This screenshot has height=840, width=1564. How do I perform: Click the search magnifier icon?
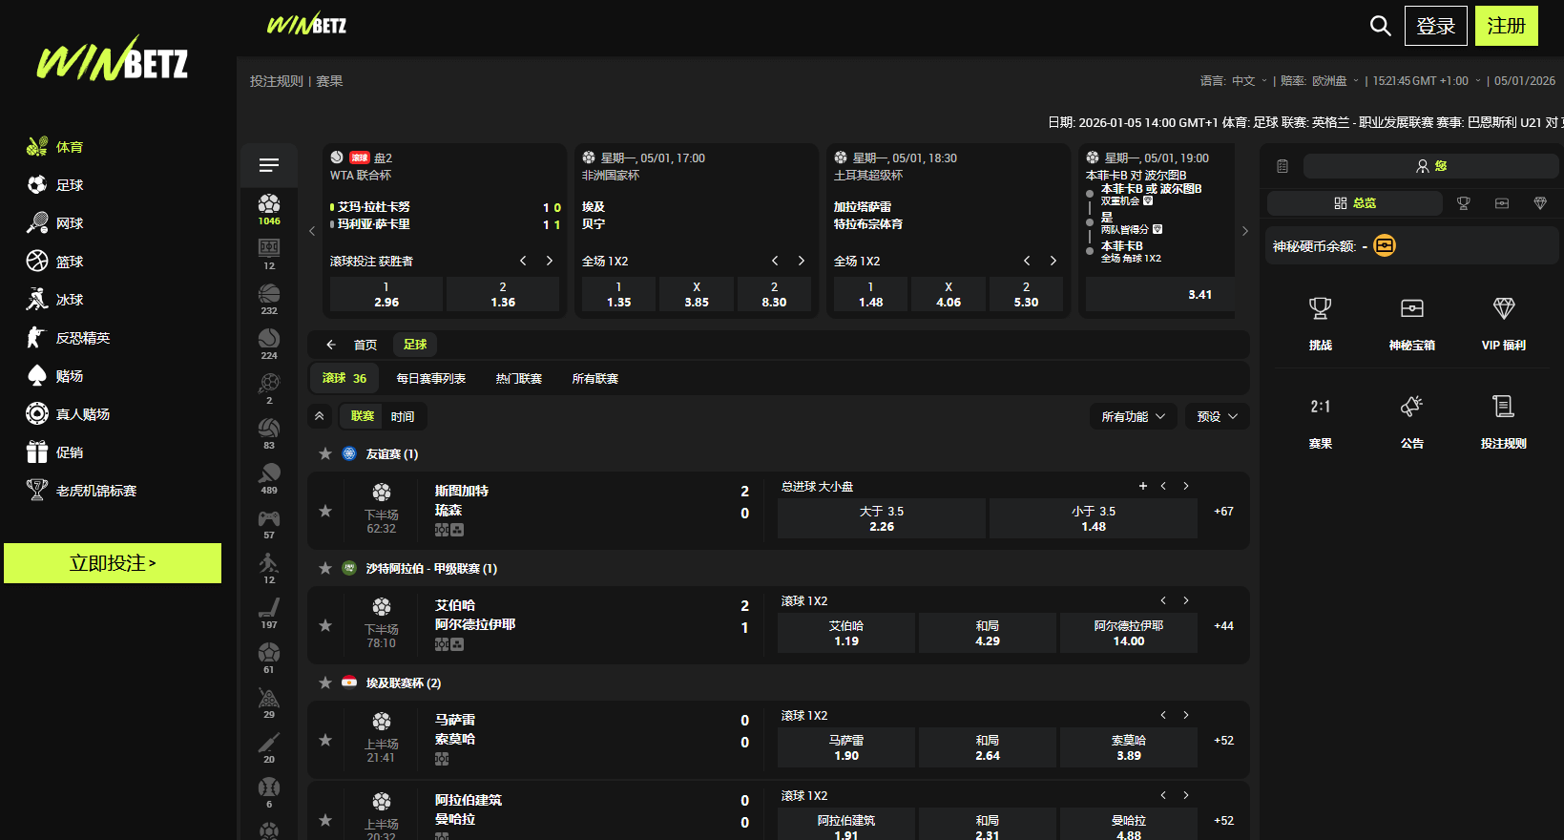tap(1380, 26)
